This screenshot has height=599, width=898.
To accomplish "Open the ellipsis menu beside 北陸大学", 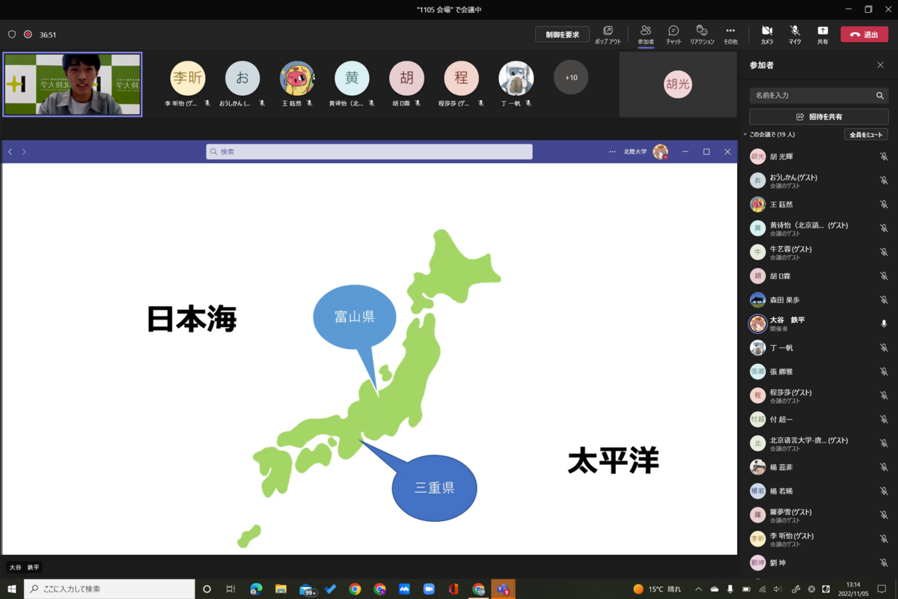I will 612,152.
